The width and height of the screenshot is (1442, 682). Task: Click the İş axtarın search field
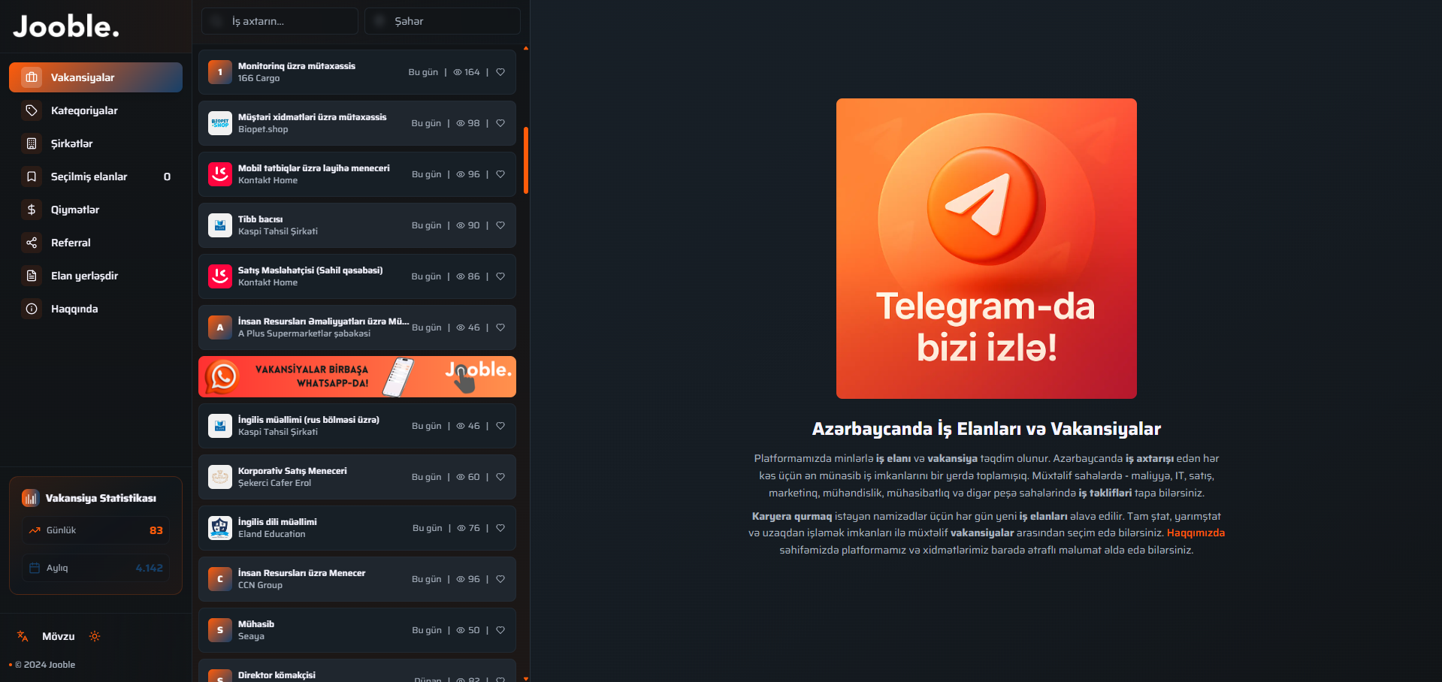tap(280, 21)
